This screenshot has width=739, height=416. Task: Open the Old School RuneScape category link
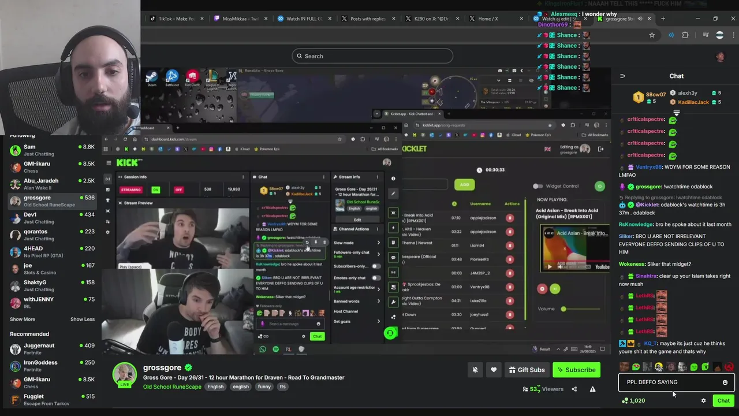pyautogui.click(x=172, y=387)
